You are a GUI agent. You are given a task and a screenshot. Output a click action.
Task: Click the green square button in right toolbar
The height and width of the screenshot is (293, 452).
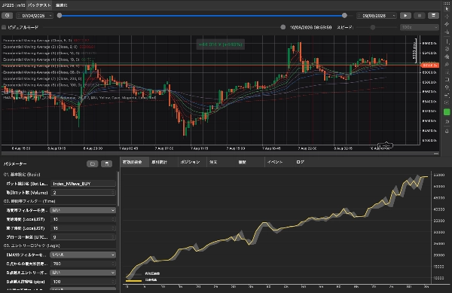pos(447,112)
